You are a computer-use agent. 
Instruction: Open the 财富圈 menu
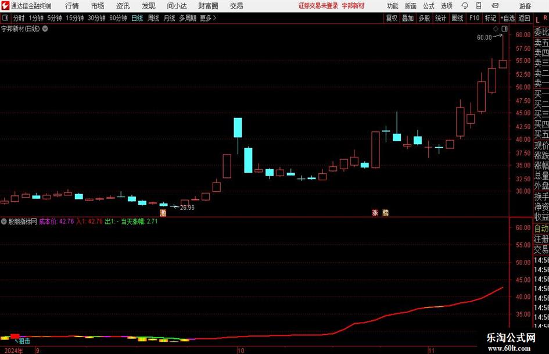pos(208,6)
